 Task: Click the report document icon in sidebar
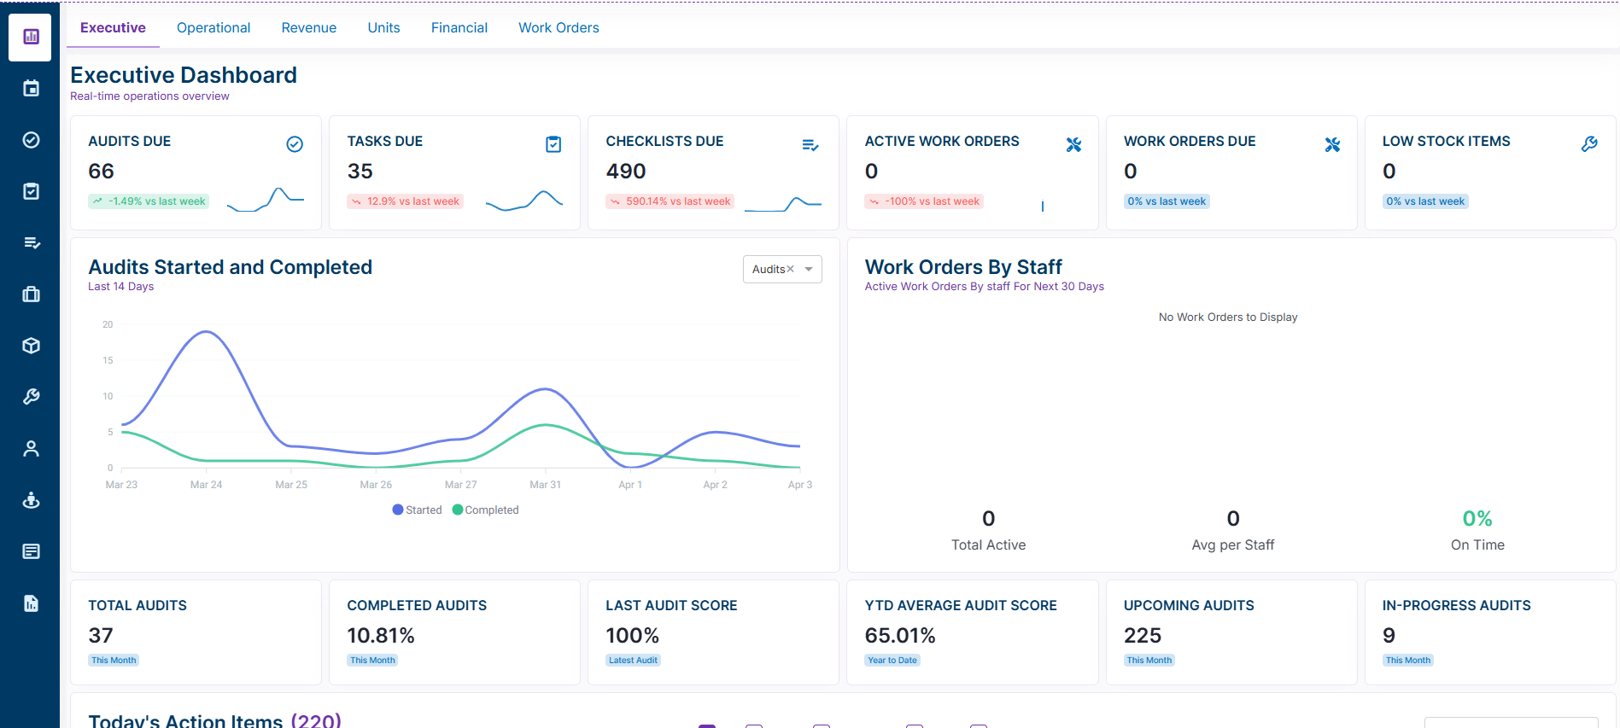pos(31,603)
